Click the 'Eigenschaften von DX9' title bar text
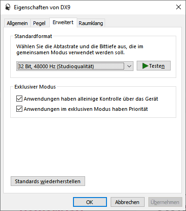Viewport: 186px width, 211px height. (x=42, y=7)
